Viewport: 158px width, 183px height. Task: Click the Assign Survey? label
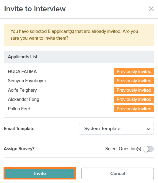point(19,149)
